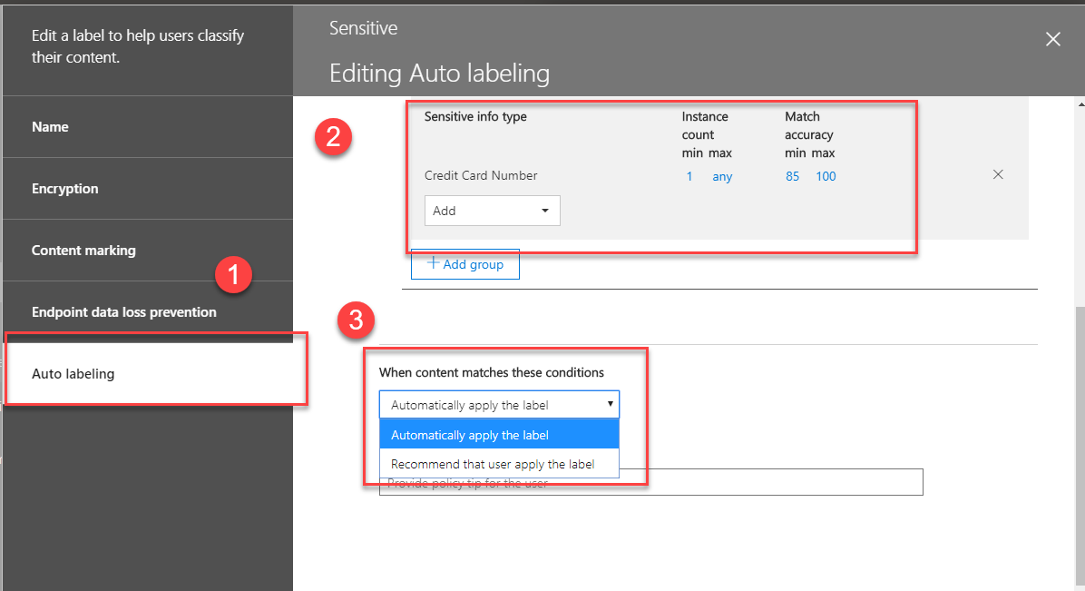
Task: Adjust the match accuracy max of 100
Action: [825, 176]
